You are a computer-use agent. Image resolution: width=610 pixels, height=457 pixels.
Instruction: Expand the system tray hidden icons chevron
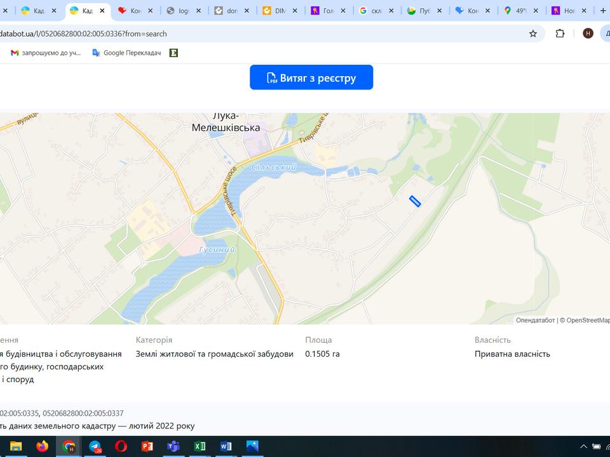pyautogui.click(x=583, y=446)
